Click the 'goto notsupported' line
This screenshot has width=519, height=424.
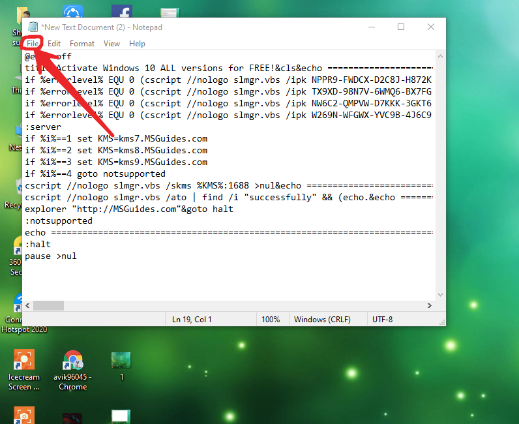(x=95, y=174)
